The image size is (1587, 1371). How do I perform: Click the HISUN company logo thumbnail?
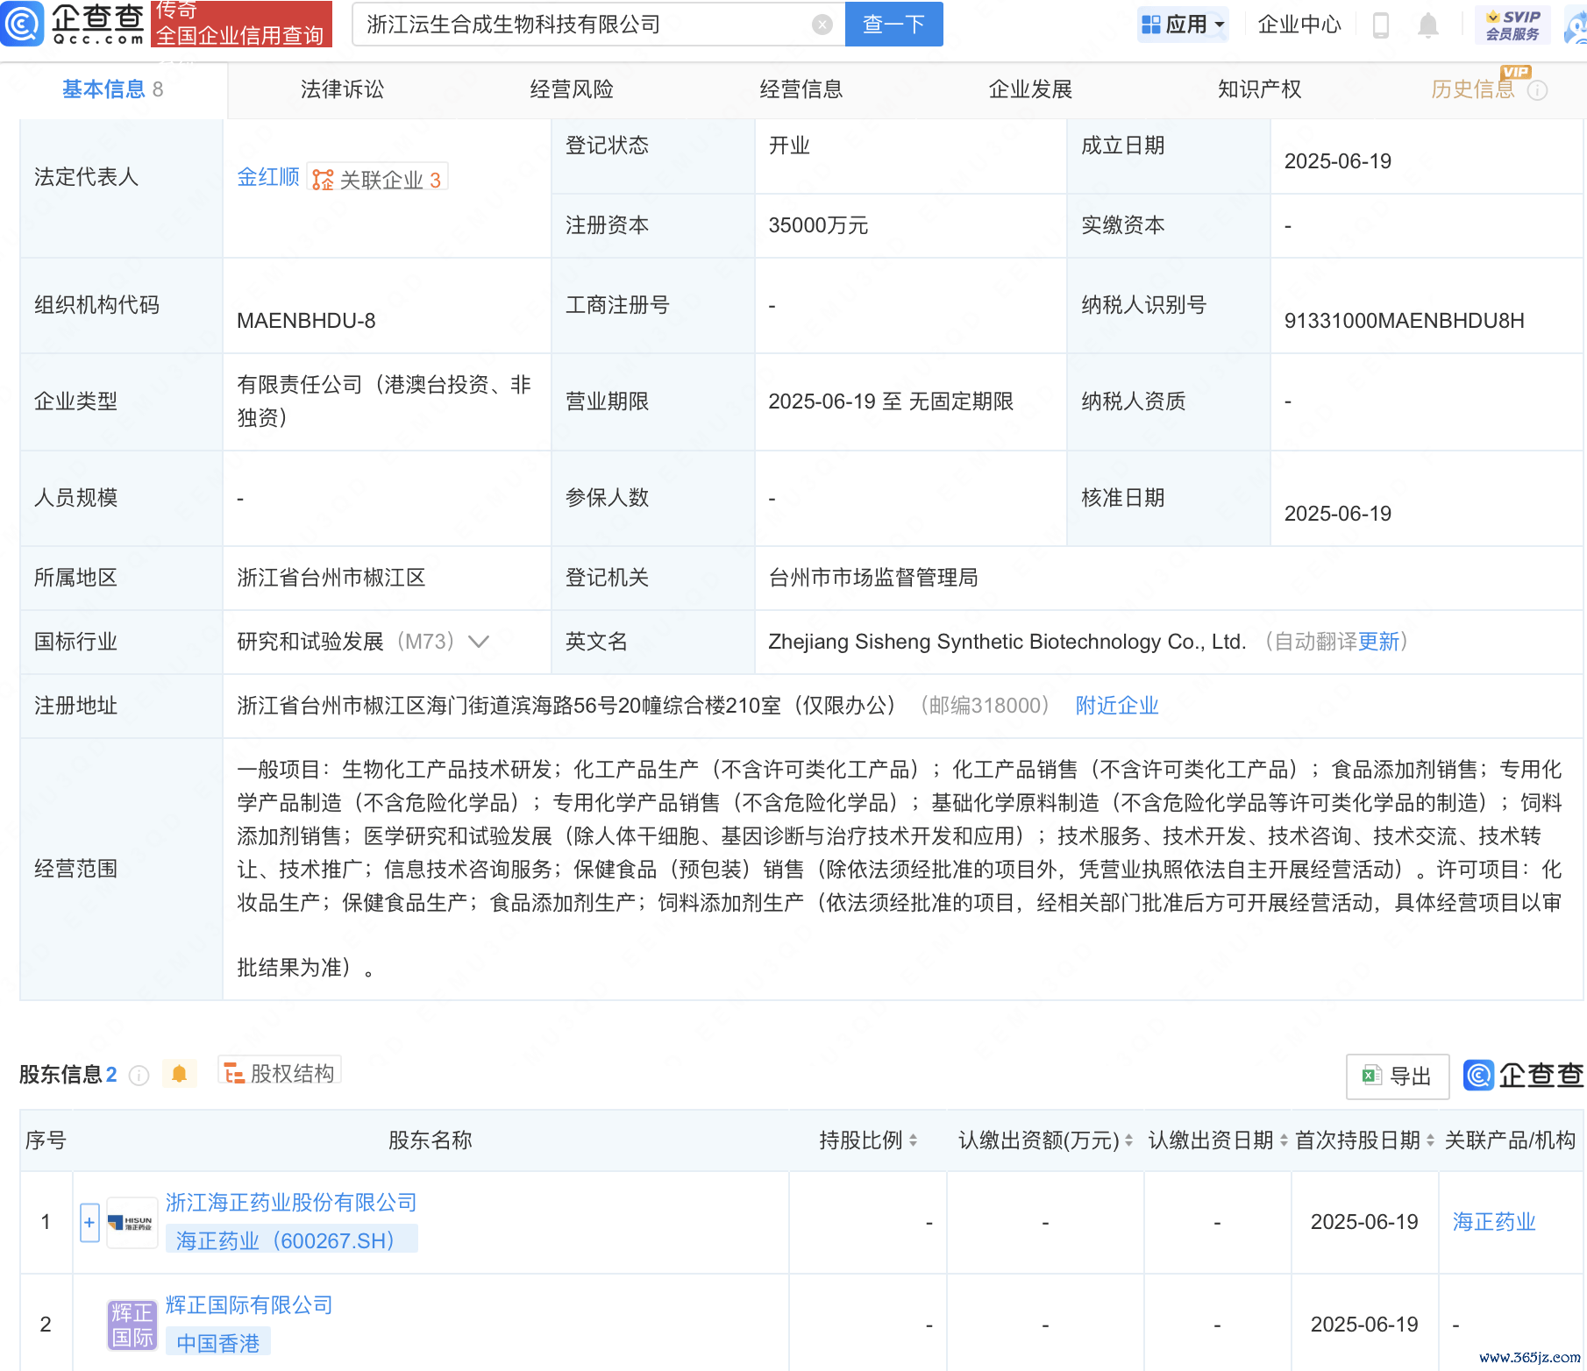coord(132,1222)
